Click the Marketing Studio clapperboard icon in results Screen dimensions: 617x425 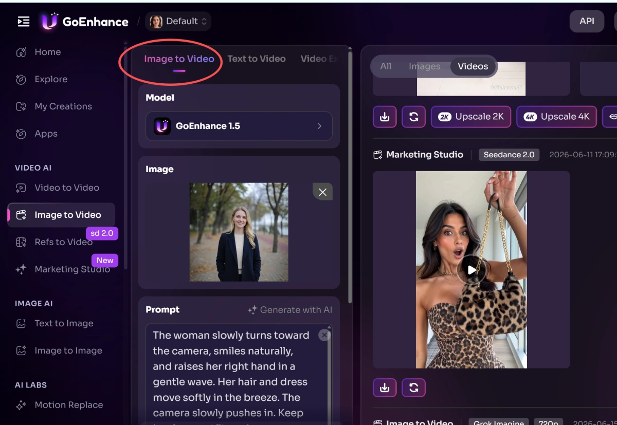pyautogui.click(x=378, y=155)
